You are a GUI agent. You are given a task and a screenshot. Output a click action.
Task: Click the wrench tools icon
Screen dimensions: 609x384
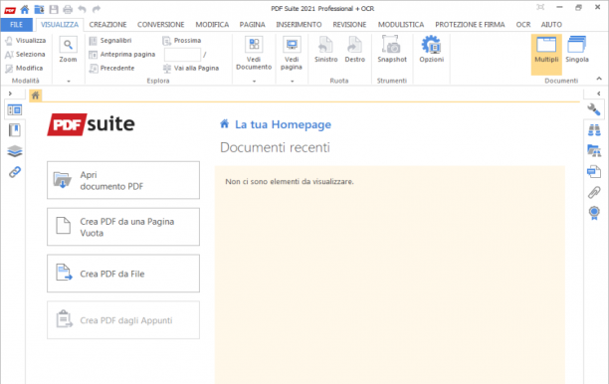(594, 109)
